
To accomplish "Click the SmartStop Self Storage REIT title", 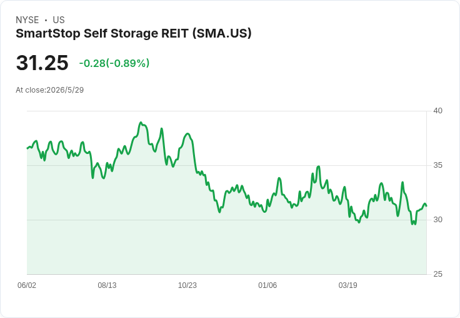I will point(134,34).
